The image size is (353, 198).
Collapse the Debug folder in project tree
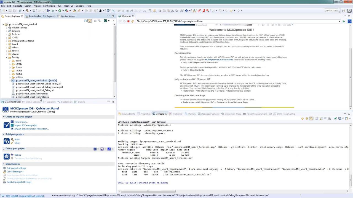[x=7, y=57]
